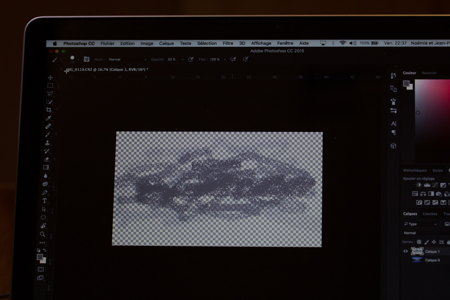Image resolution: width=450 pixels, height=300 pixels.
Task: Select the Blur tool
Action: (46, 176)
